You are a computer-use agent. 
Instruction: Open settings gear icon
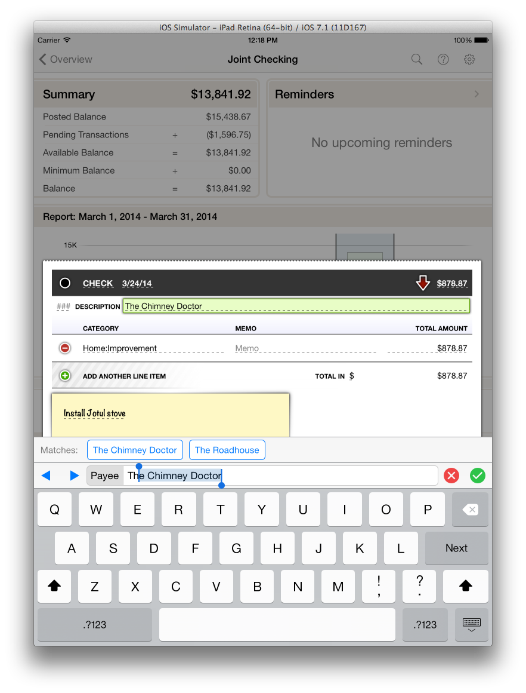pos(469,59)
